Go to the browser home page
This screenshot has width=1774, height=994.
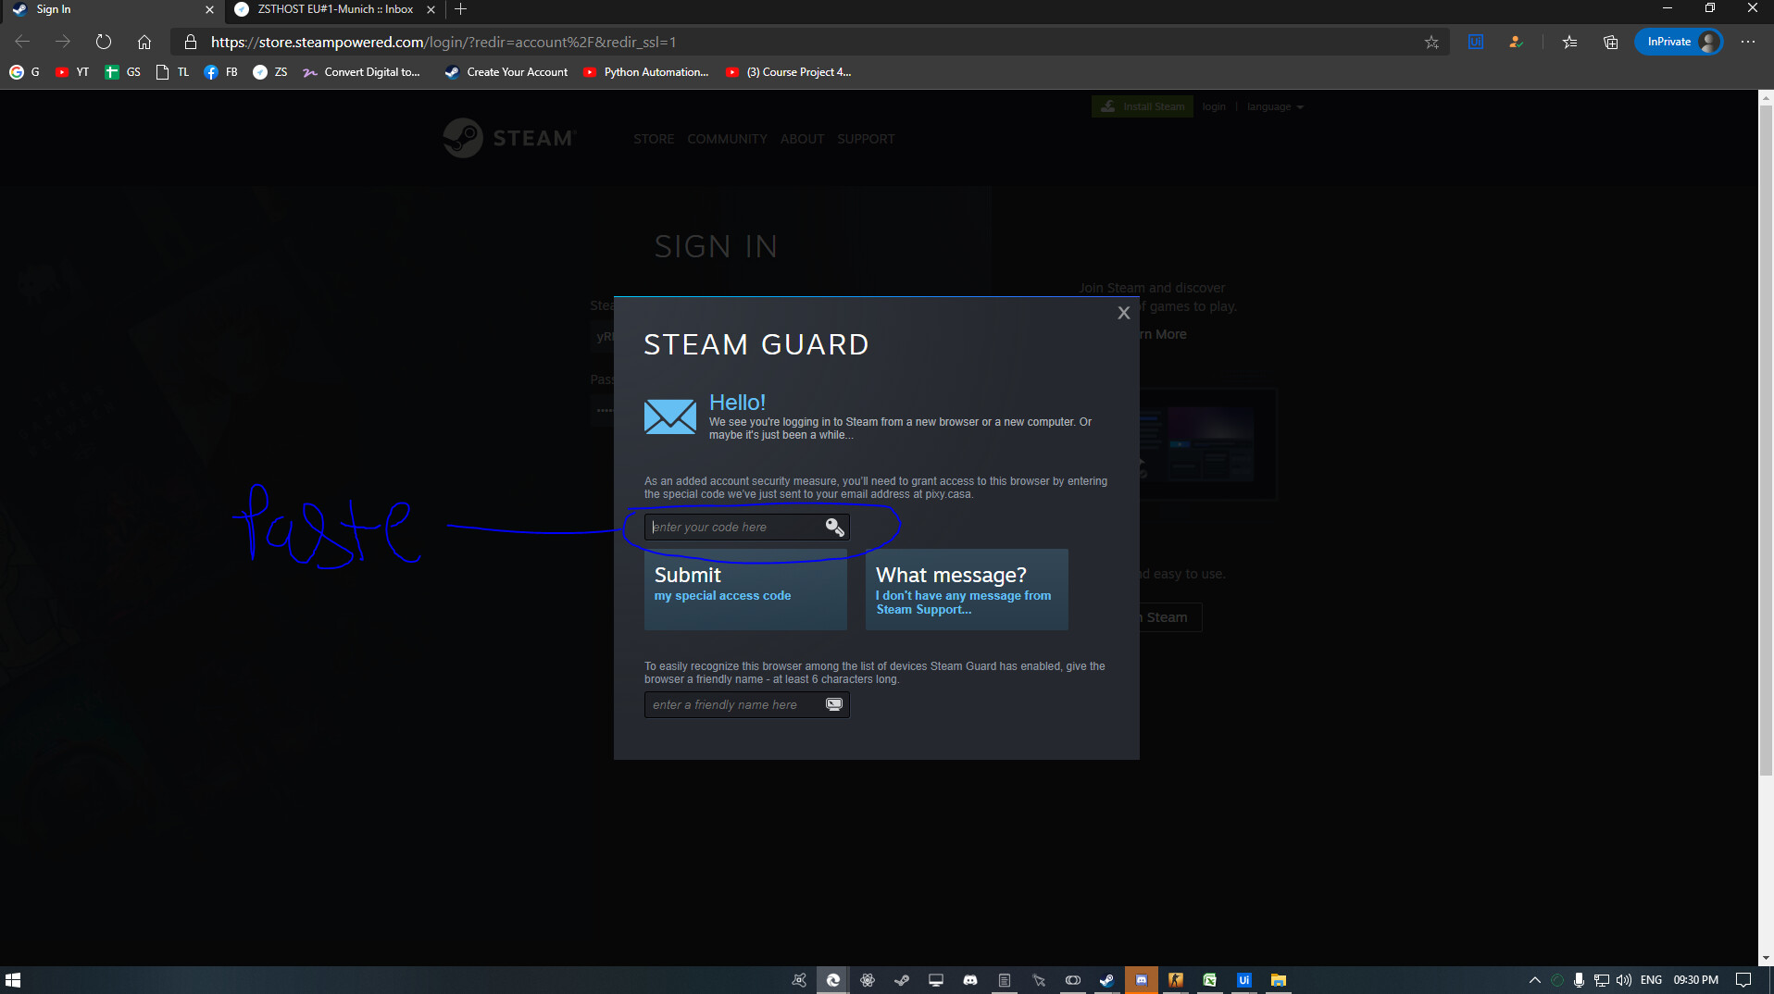click(x=144, y=42)
